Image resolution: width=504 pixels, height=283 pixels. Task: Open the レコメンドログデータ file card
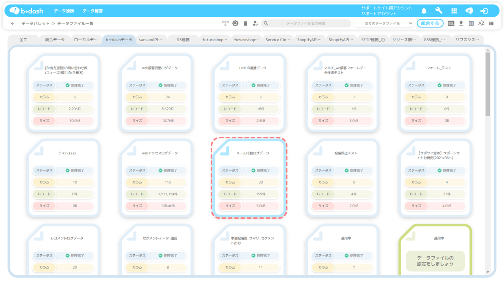(63, 250)
